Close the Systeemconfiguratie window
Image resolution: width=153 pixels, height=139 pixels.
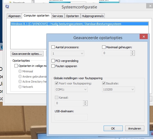point(150,6)
